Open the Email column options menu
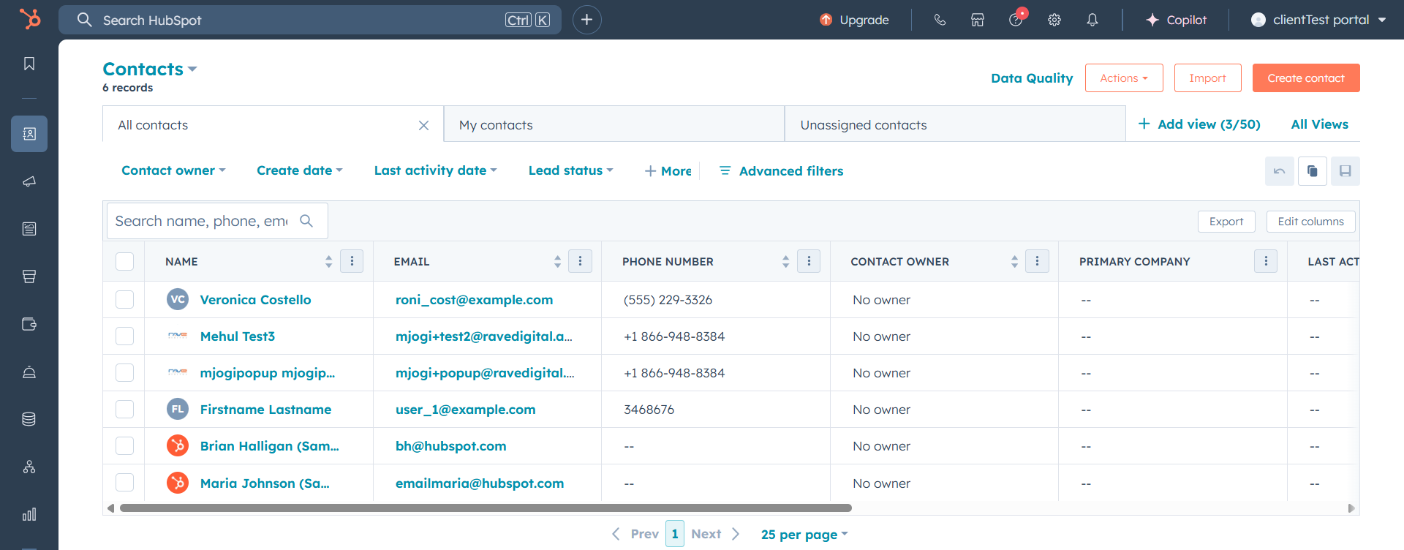This screenshot has height=550, width=1404. point(581,261)
